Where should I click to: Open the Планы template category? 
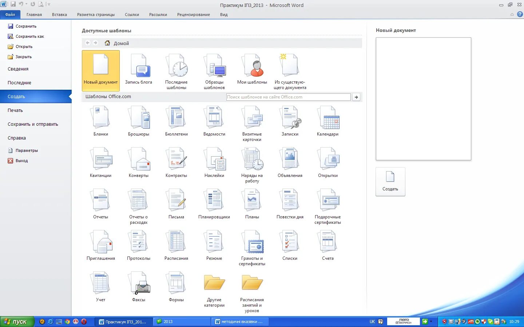click(x=252, y=204)
